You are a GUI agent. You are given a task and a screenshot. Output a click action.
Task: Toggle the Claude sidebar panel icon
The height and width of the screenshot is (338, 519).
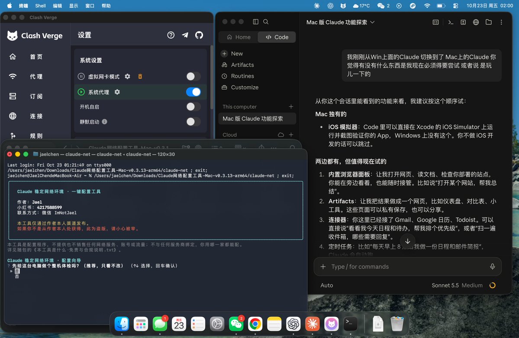(x=255, y=22)
